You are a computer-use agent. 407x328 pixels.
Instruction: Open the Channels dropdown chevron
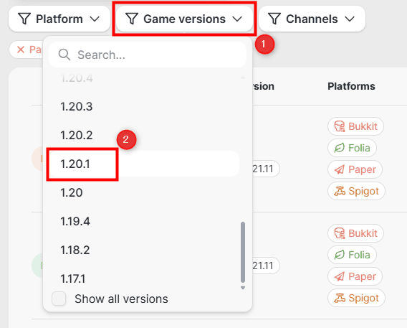[x=350, y=19]
